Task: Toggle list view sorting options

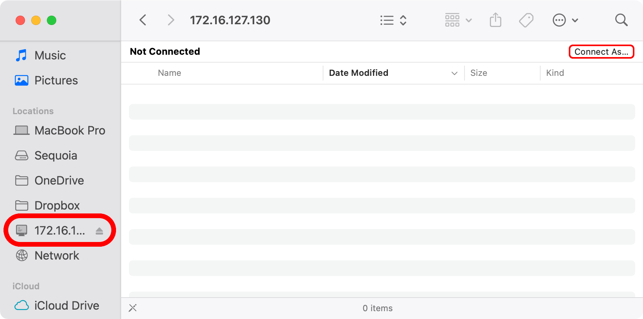Action: click(x=404, y=20)
